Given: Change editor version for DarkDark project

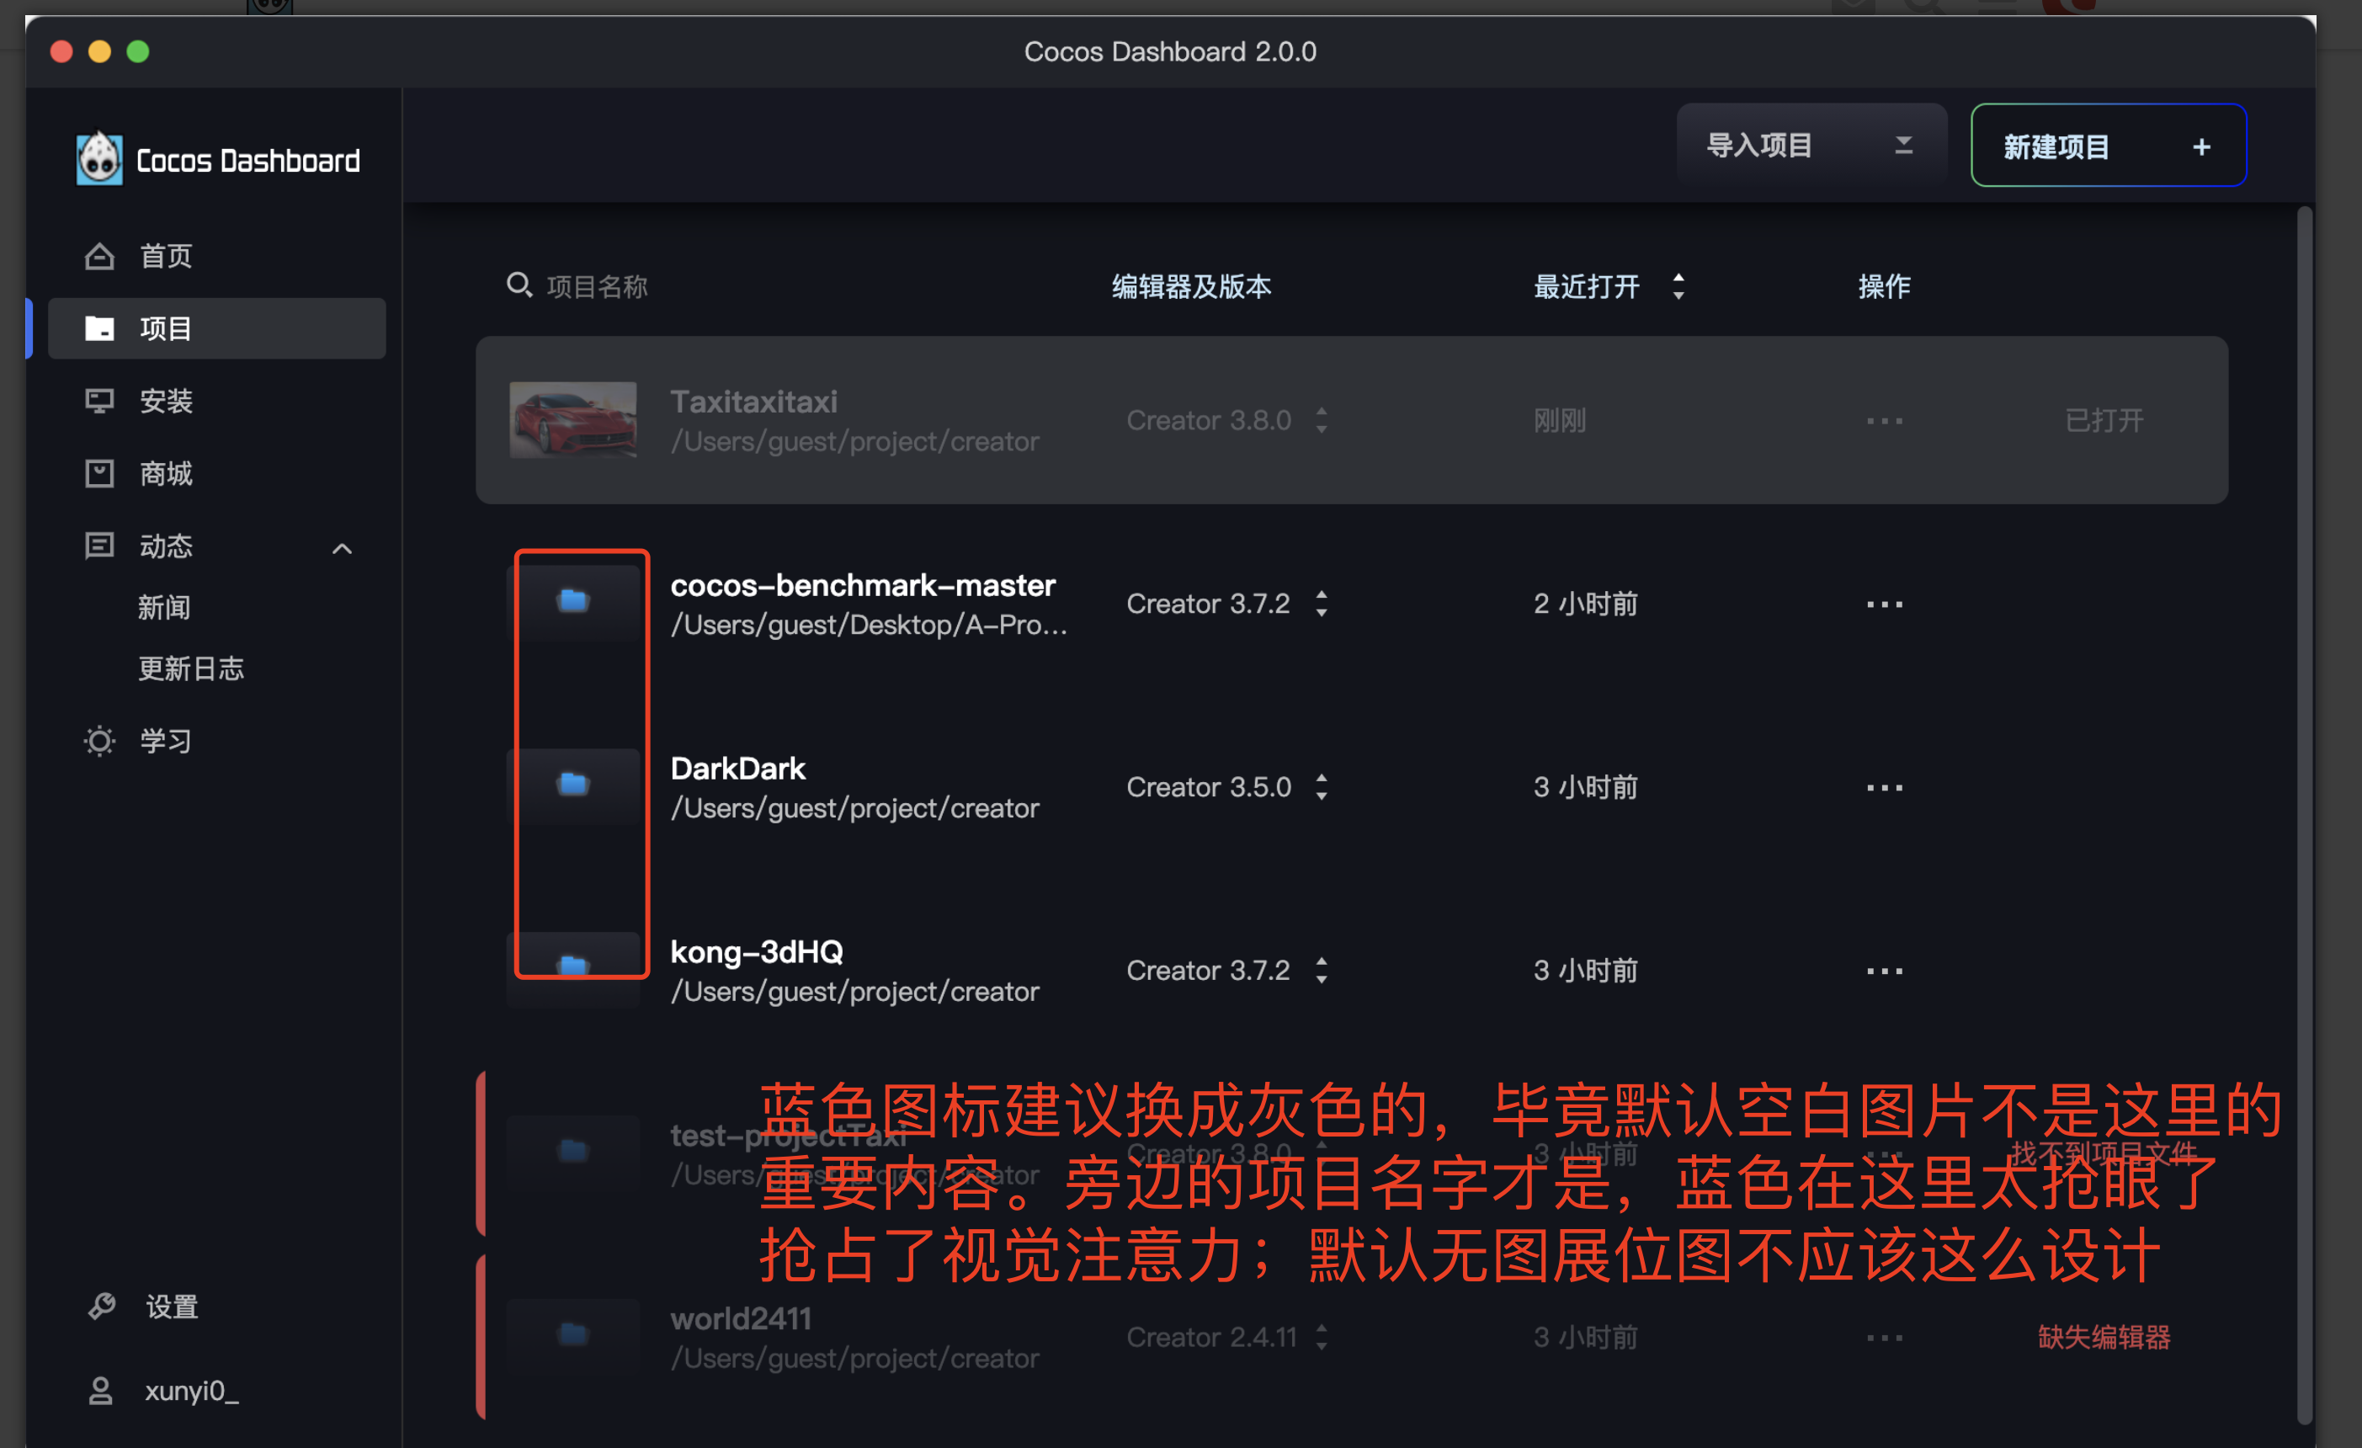Looking at the screenshot, I should 1322,787.
